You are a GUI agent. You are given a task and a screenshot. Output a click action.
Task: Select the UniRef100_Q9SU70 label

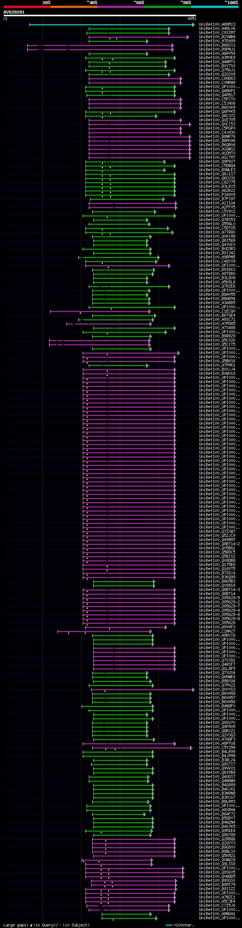[x=217, y=723]
